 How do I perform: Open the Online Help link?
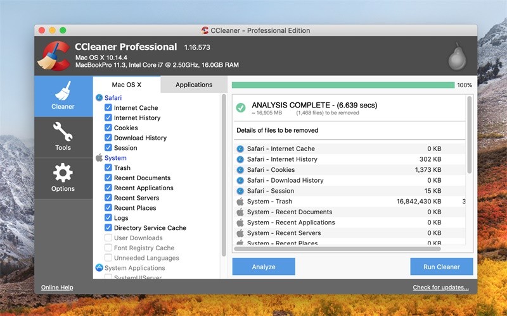click(57, 288)
